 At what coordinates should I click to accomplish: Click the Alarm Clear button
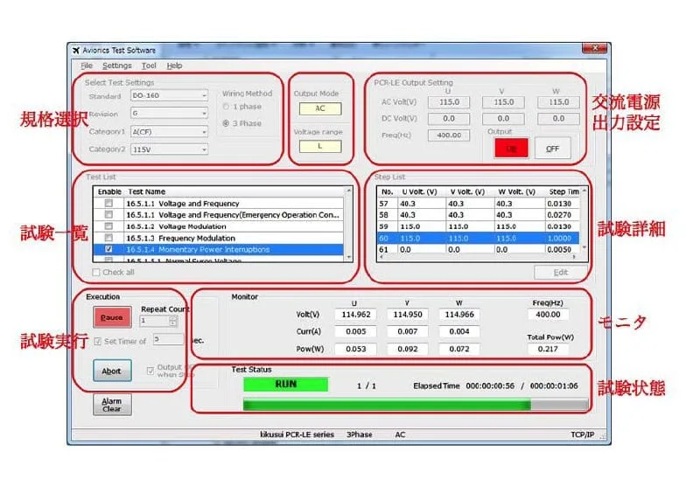tap(111, 405)
